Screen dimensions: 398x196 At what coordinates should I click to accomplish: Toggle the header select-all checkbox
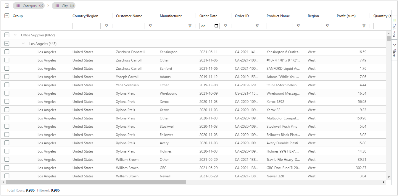point(7,16)
